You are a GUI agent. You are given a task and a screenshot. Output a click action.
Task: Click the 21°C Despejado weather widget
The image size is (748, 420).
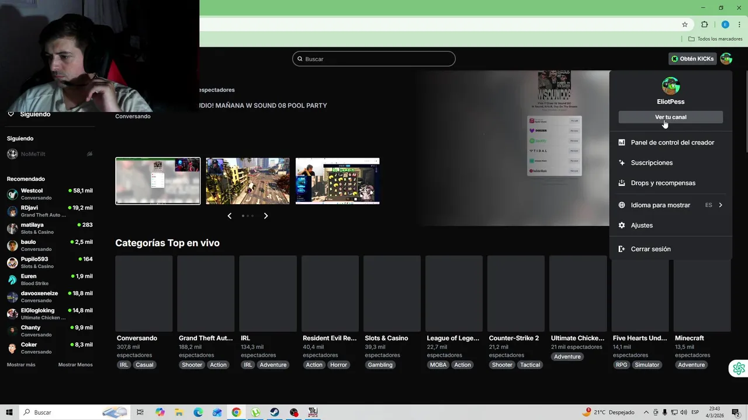[x=608, y=412]
